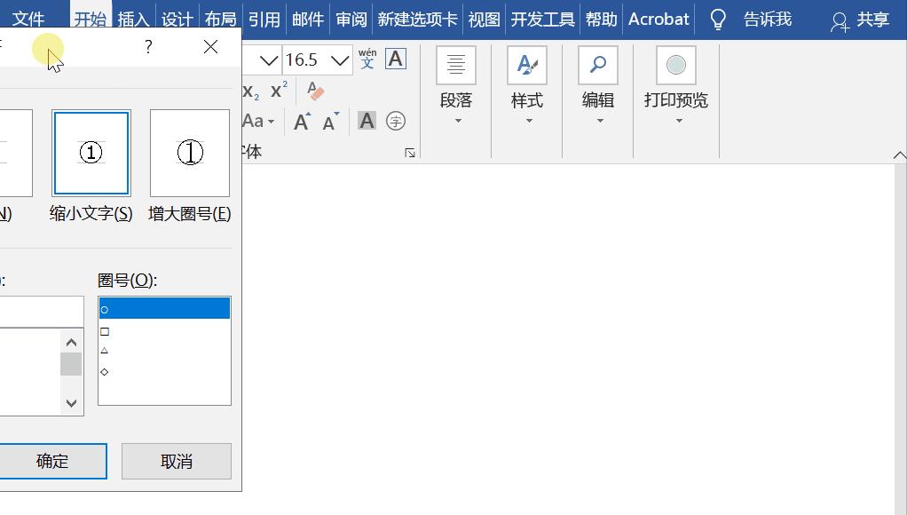Select the 增大圈号 enclose style
This screenshot has height=515, width=907.
point(189,152)
